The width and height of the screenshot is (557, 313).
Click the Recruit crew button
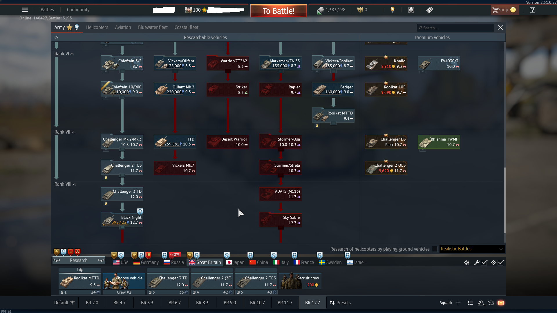300,281
